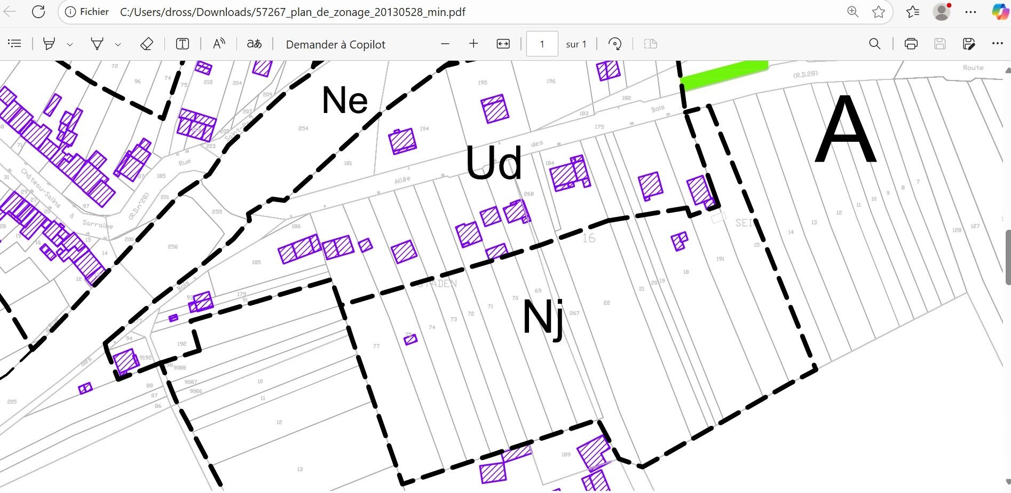Choose the Erase tool
The image size is (1011, 493).
tap(147, 44)
